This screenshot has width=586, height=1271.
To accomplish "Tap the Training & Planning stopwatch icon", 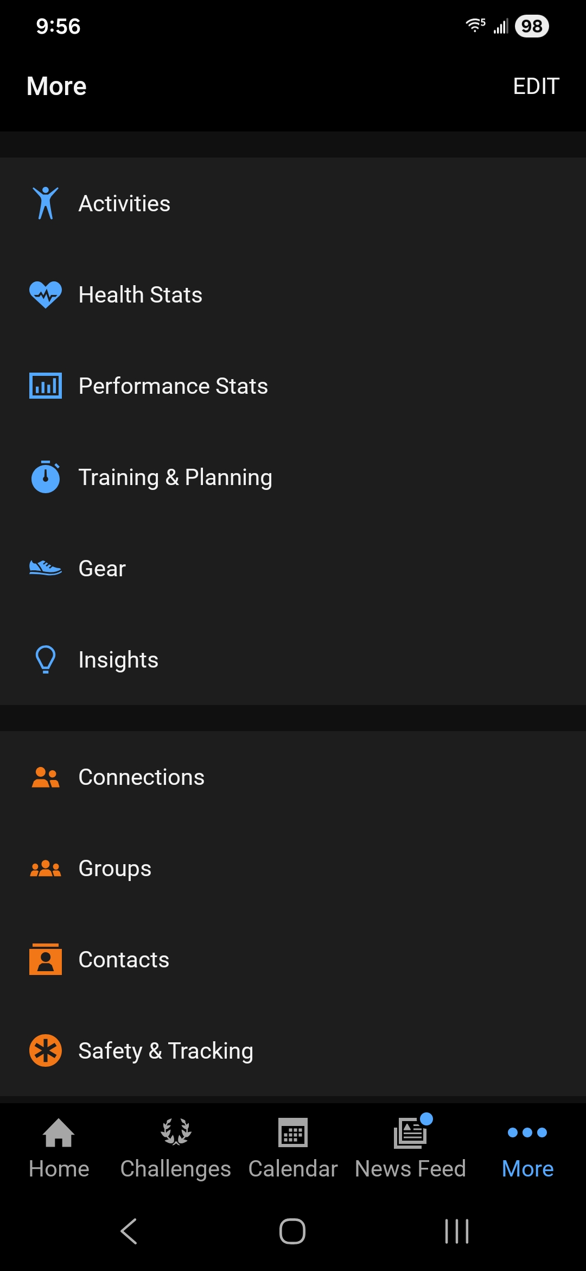I will pos(46,477).
